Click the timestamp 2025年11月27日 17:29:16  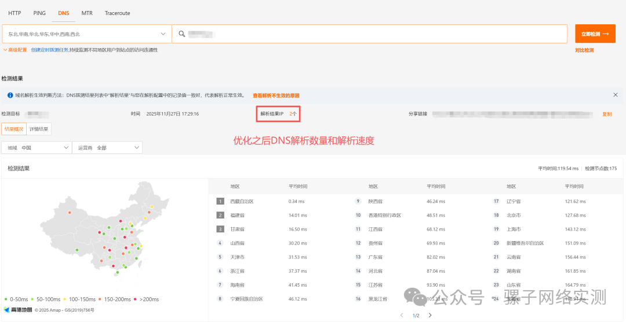pyautogui.click(x=173, y=114)
